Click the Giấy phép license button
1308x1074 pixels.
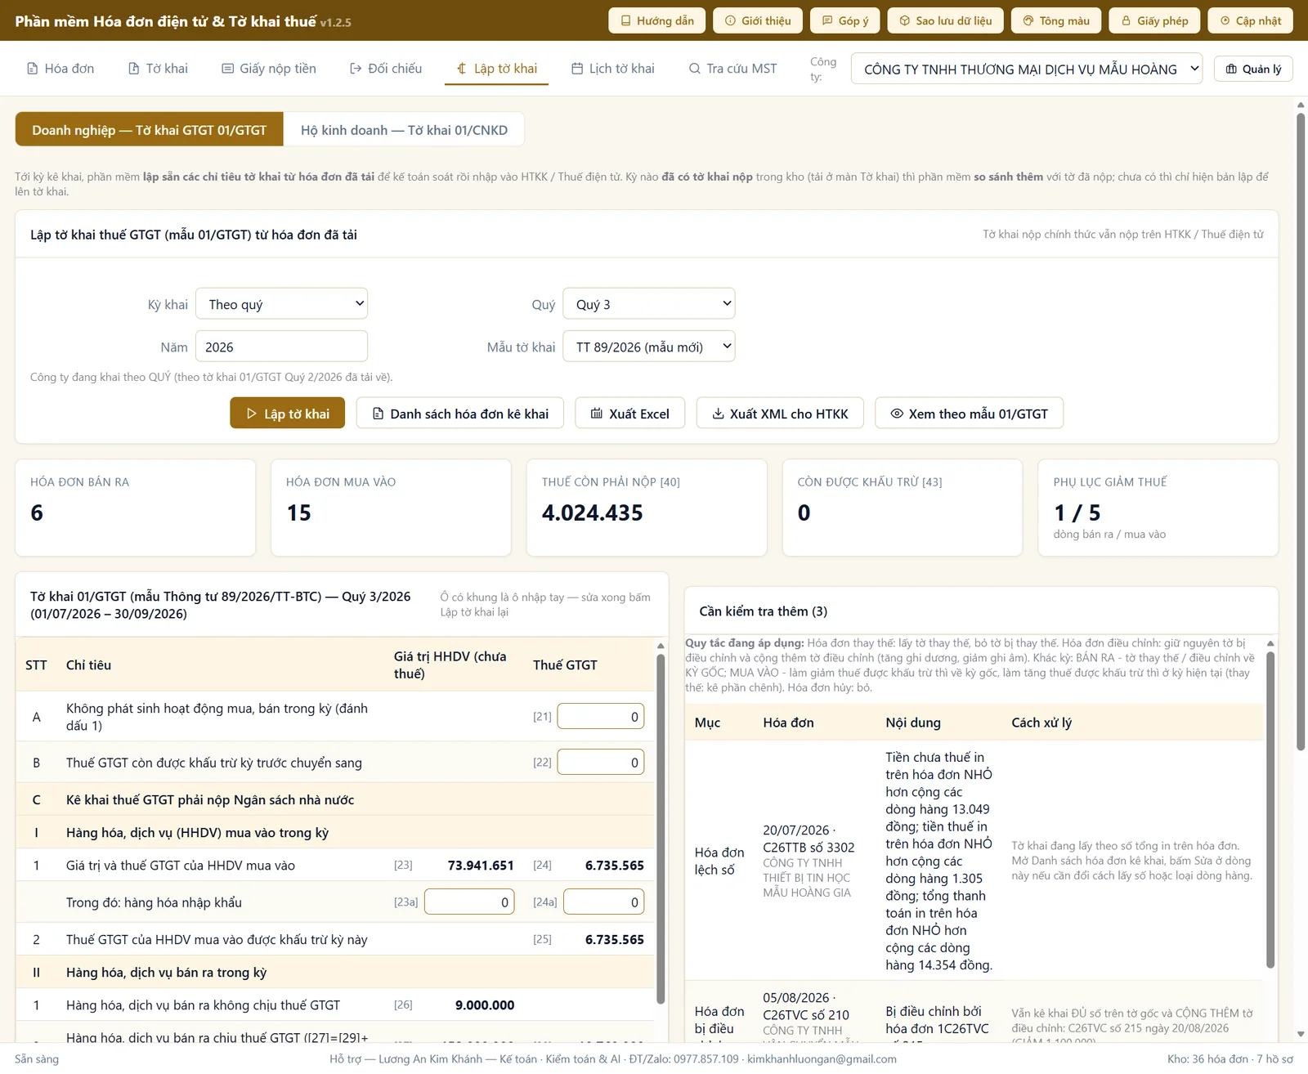click(1154, 20)
